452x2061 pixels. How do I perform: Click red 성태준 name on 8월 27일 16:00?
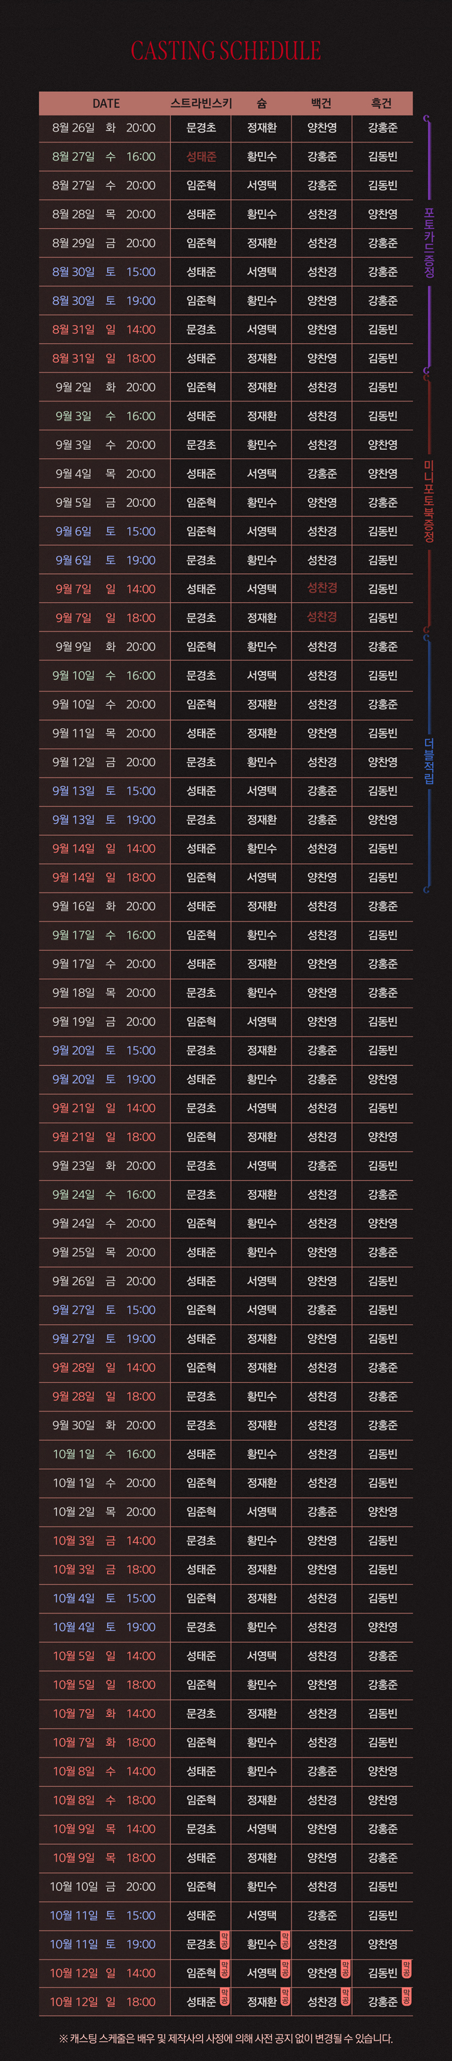[201, 157]
